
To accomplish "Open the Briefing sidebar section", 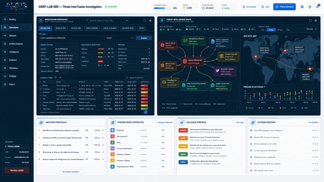I will tap(17, 19).
